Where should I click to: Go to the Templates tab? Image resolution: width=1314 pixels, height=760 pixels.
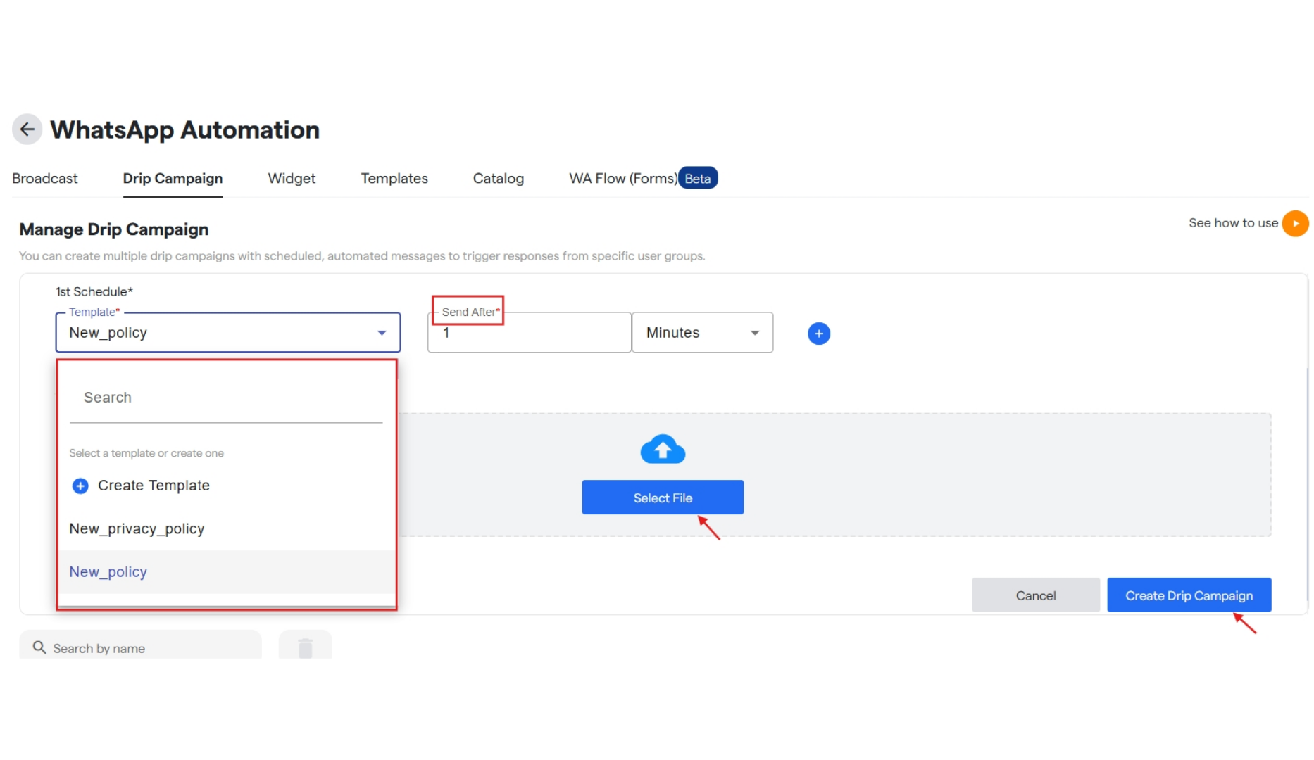394,179
